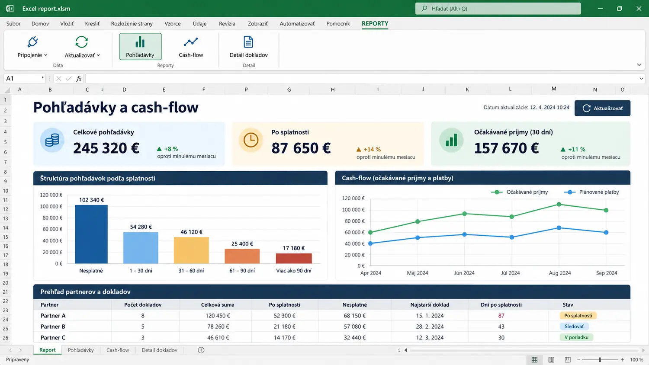Open the Údaje ribbon tab
This screenshot has height=365, width=649.
pyautogui.click(x=199, y=23)
